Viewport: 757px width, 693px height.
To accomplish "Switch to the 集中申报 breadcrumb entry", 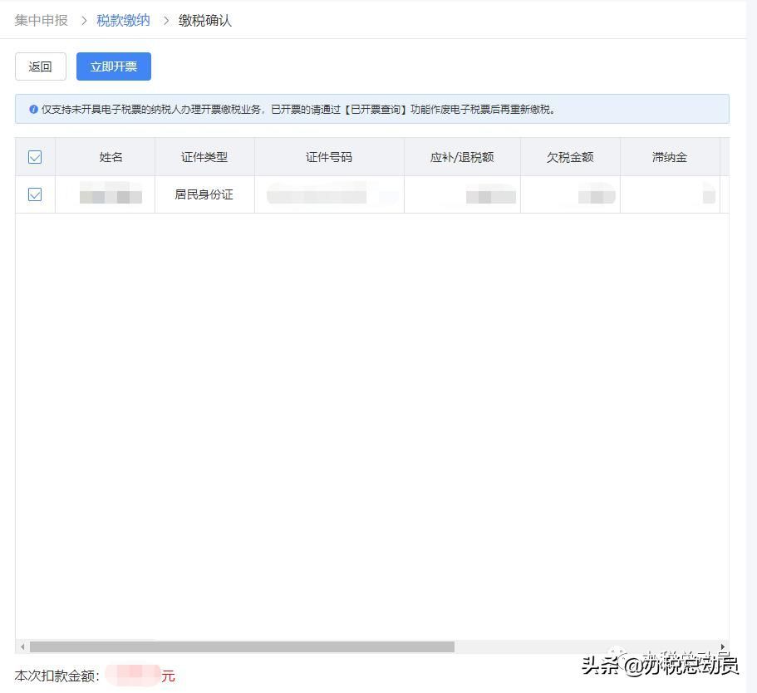I will click(x=42, y=20).
